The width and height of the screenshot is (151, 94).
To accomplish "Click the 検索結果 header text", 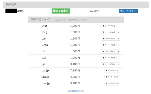I will pyautogui.click(x=11, y=4).
